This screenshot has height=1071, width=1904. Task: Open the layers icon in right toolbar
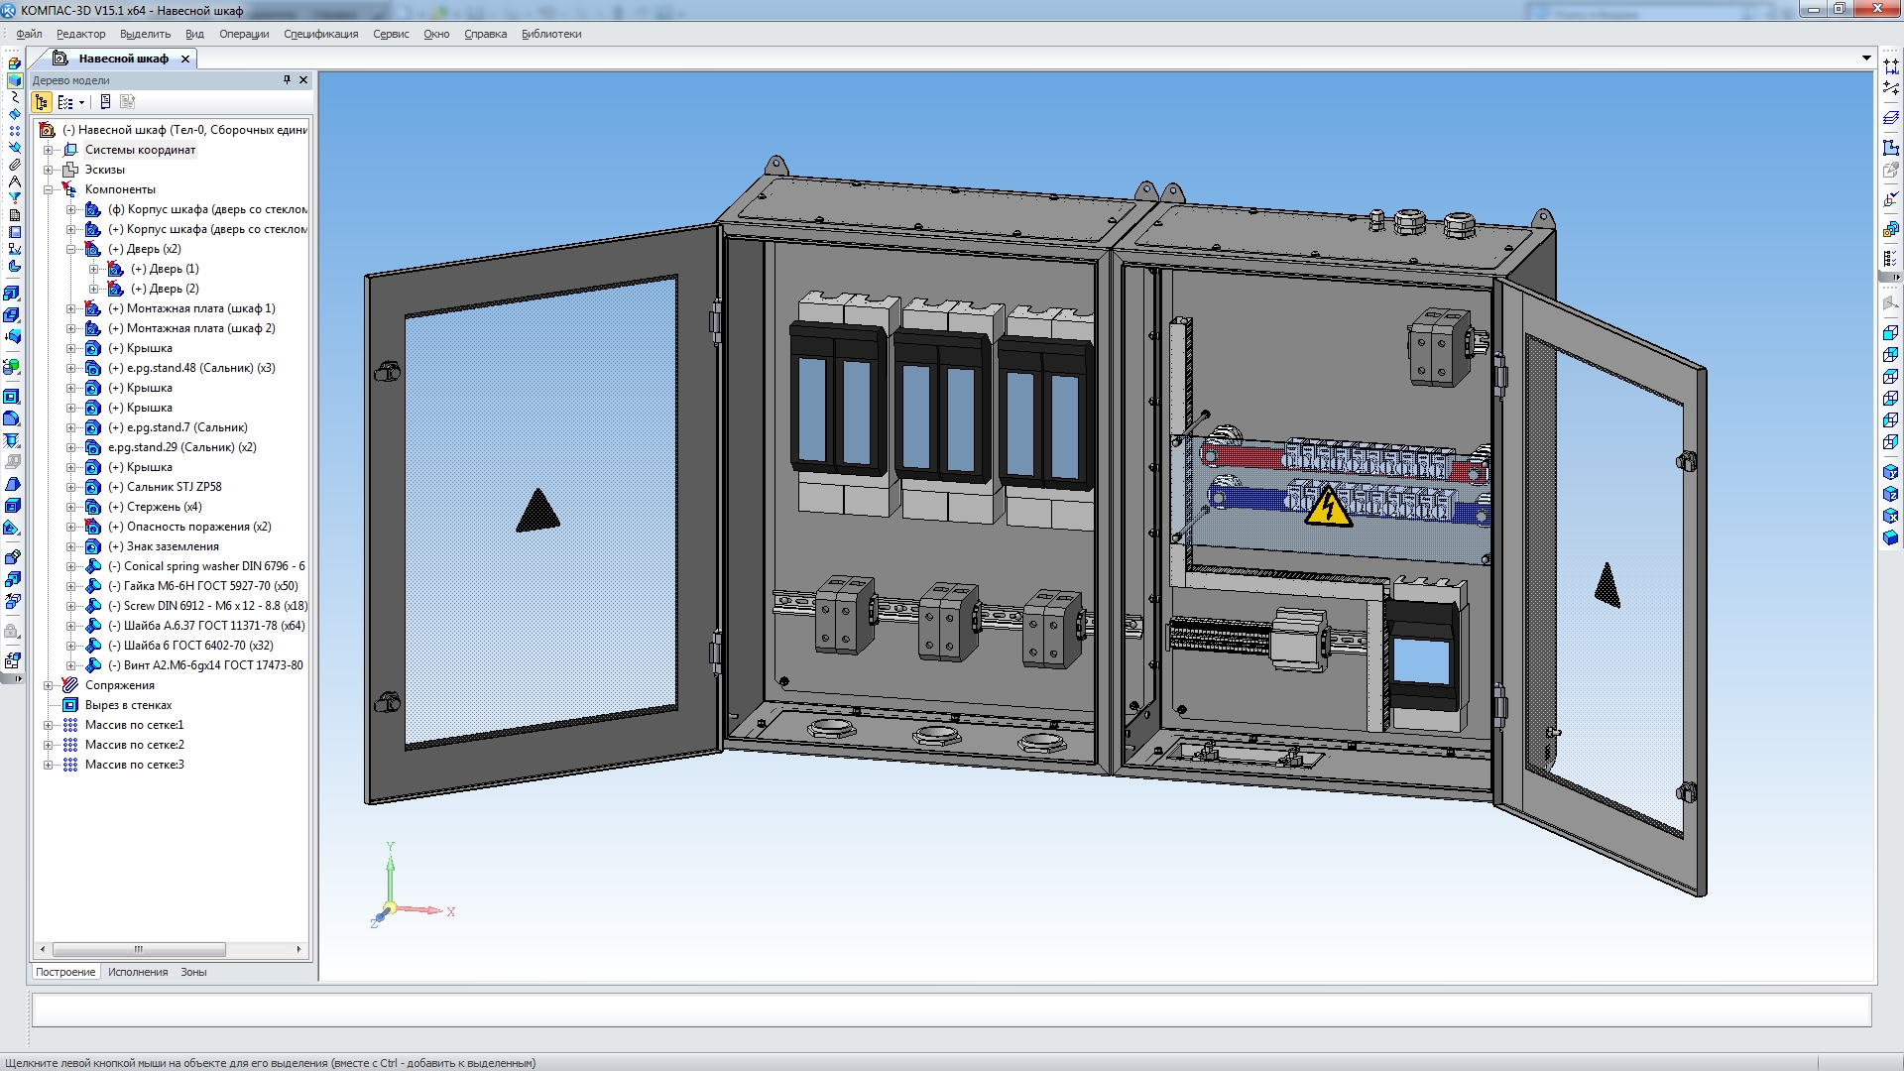pyautogui.click(x=1890, y=118)
